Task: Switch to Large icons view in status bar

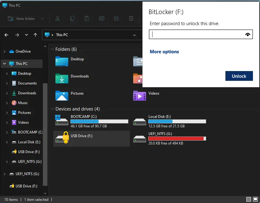Action: (255, 199)
